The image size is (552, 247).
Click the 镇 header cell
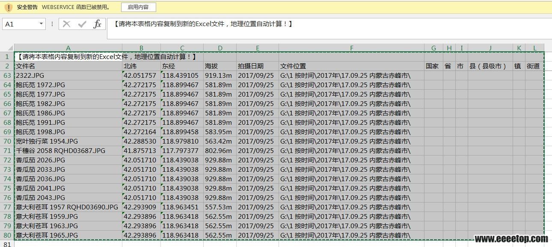pyautogui.click(x=519, y=66)
